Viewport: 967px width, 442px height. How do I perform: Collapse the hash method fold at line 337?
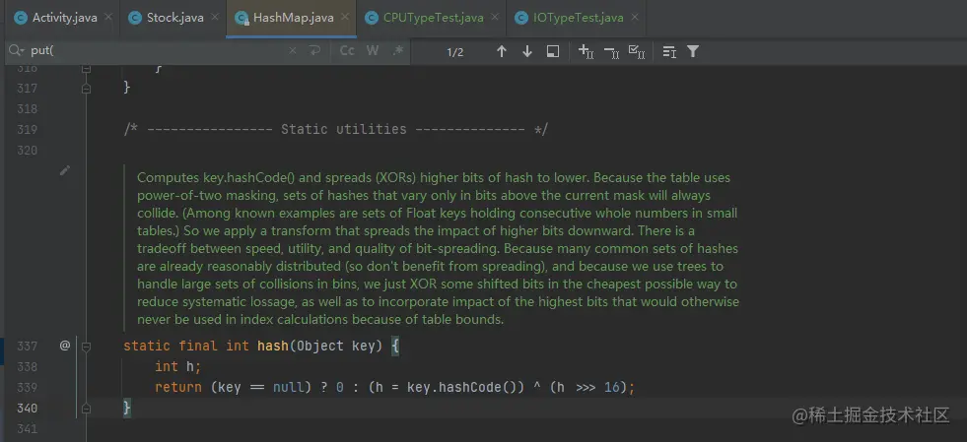87,347
